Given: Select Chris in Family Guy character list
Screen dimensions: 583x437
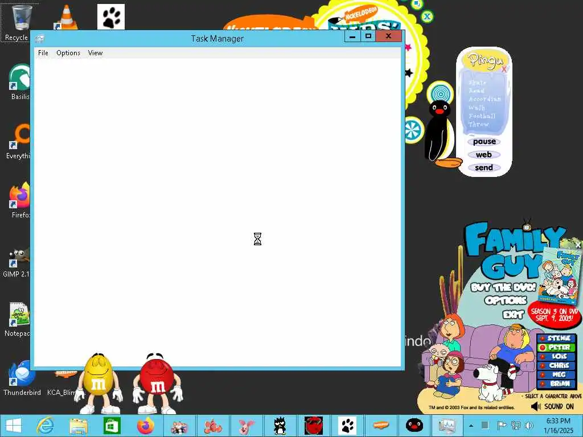Looking at the screenshot, I should pos(557,366).
